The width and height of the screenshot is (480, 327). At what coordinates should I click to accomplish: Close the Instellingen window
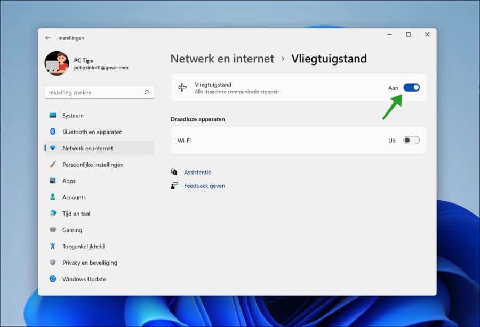(x=427, y=35)
